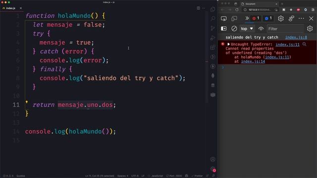Close the index.js editor tab
Image resolution: width=317 pixels, height=178 pixels.
pos(21,8)
